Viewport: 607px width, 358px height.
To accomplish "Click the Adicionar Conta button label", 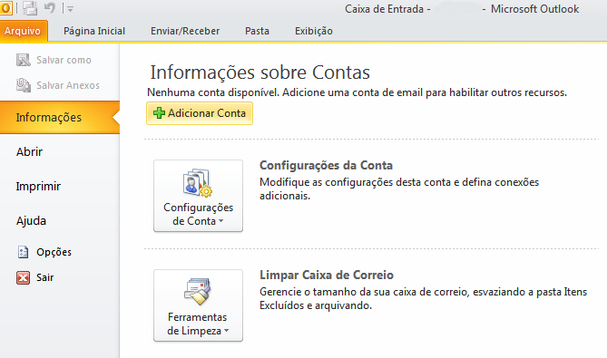I will click(x=207, y=113).
